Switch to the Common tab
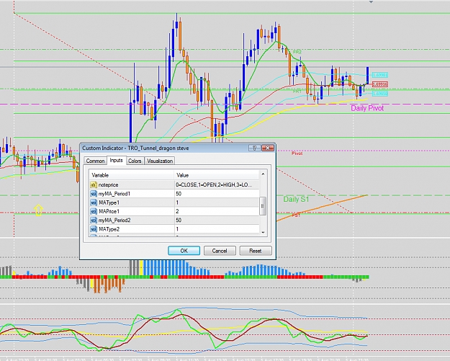450x361 pixels. [95, 161]
